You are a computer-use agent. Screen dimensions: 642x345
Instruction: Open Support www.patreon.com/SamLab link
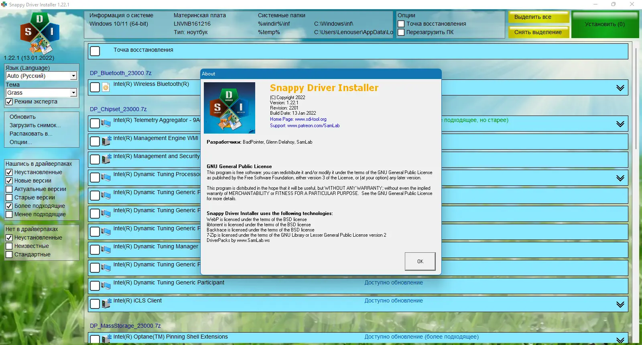pyautogui.click(x=305, y=126)
